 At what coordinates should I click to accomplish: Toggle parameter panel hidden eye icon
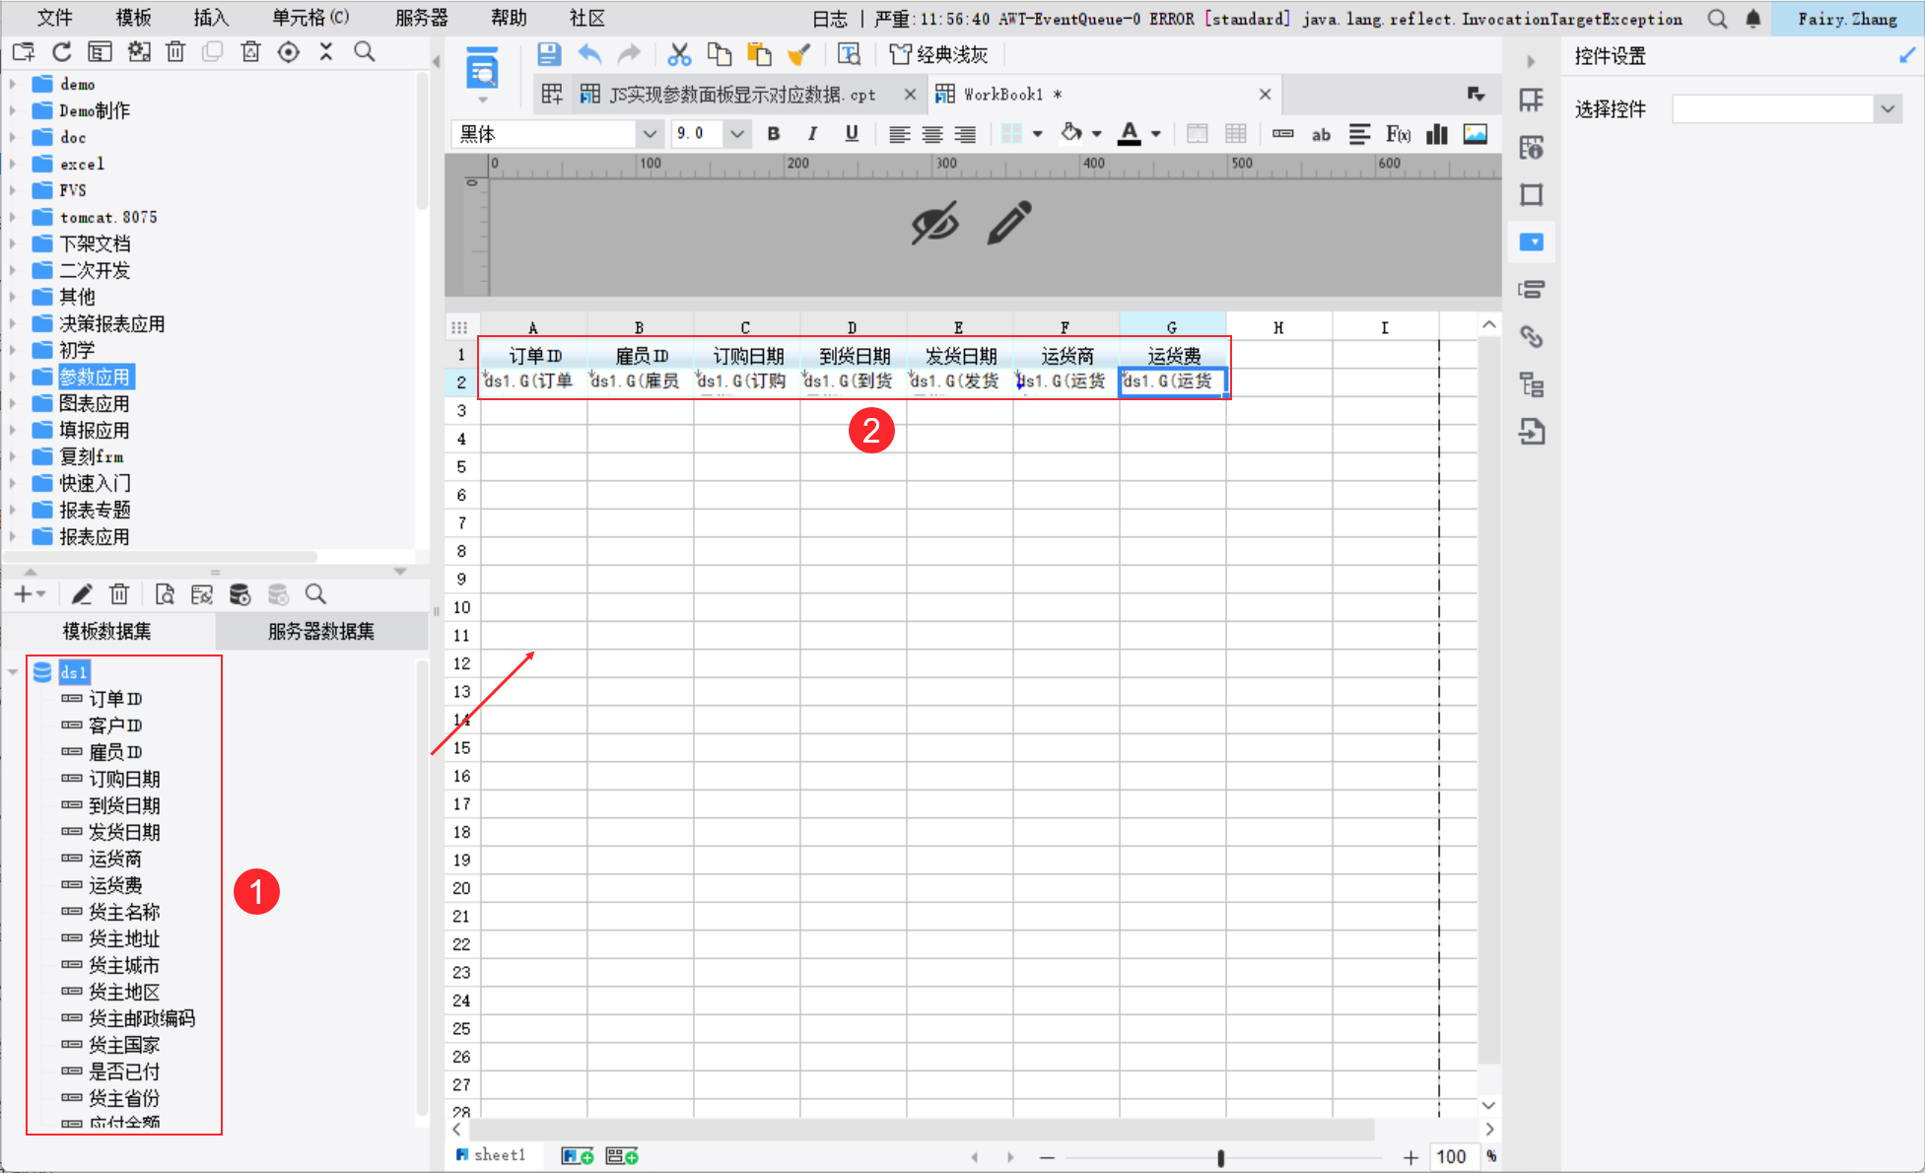tap(934, 223)
